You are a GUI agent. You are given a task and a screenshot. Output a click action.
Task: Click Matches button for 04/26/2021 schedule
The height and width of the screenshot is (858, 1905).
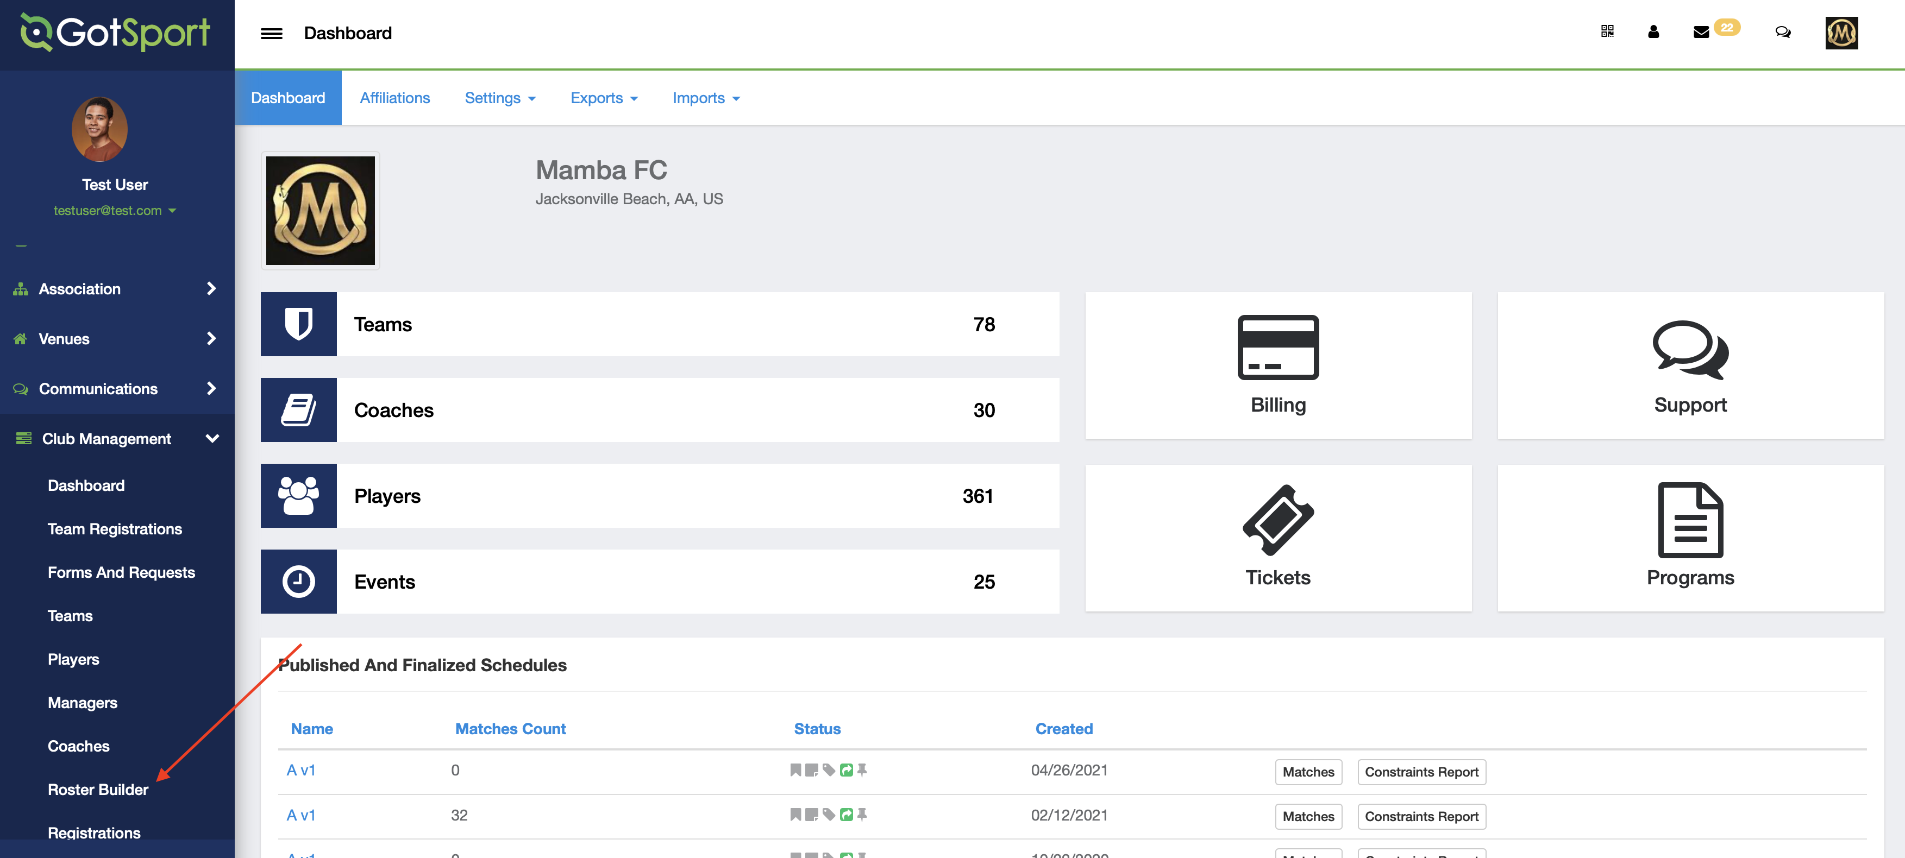click(x=1307, y=772)
